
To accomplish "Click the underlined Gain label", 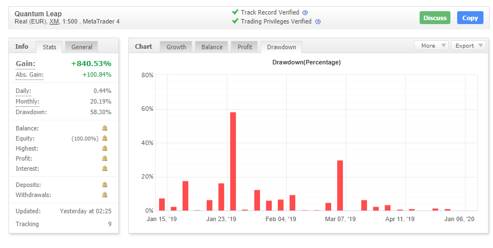I will coord(25,63).
